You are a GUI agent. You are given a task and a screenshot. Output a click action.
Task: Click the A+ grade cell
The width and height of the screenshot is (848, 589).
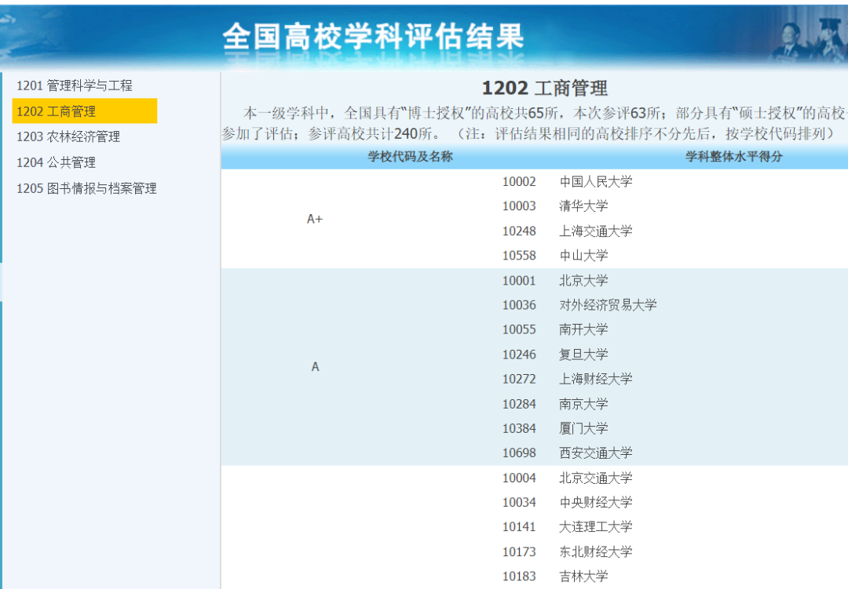click(315, 219)
